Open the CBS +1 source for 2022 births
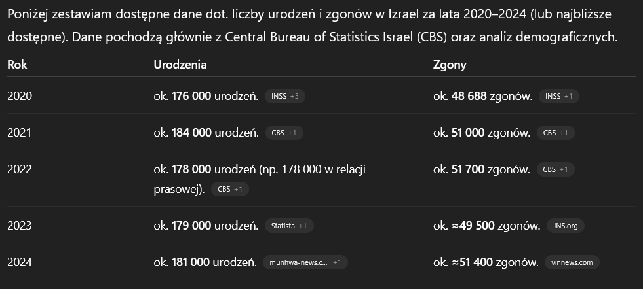 click(x=229, y=189)
